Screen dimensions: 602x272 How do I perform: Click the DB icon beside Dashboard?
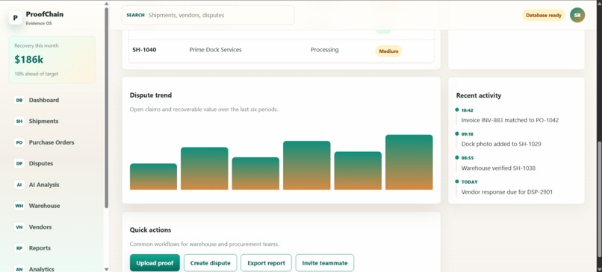point(19,100)
